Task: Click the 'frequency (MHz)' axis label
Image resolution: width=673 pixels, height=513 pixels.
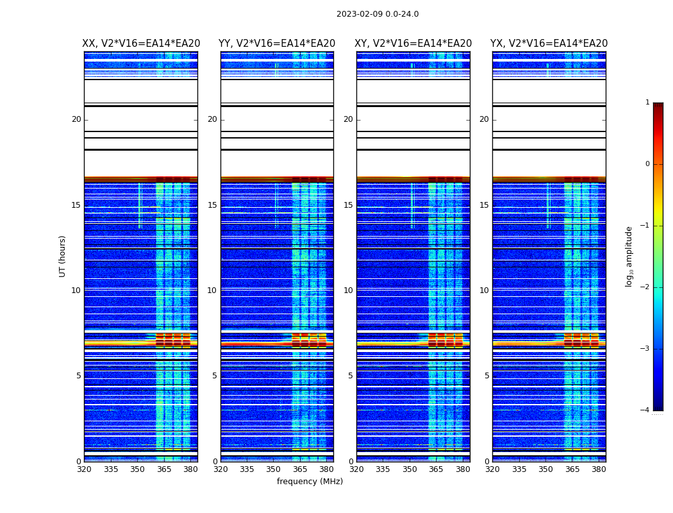Action: point(310,482)
